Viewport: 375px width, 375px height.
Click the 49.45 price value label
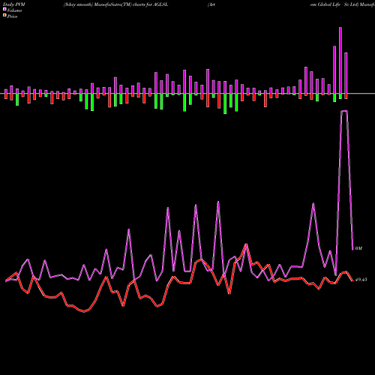[361, 280]
